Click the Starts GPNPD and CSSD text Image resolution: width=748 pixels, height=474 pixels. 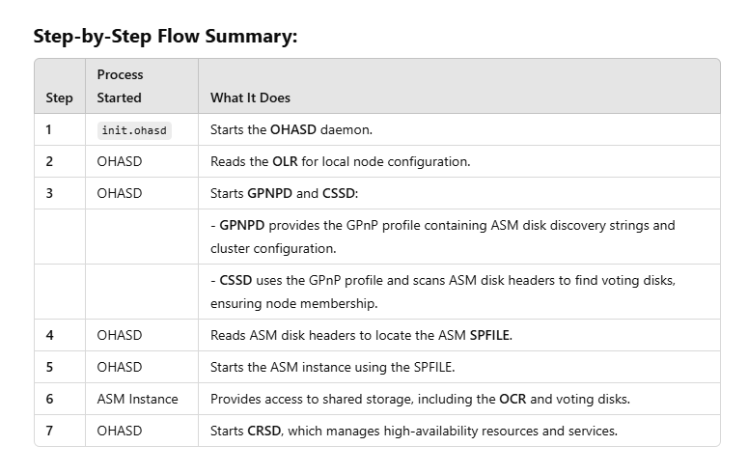285,193
